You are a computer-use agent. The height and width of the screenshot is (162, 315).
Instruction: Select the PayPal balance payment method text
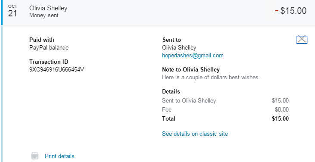49,47
